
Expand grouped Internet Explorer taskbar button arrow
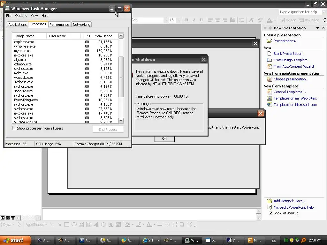coord(158,240)
